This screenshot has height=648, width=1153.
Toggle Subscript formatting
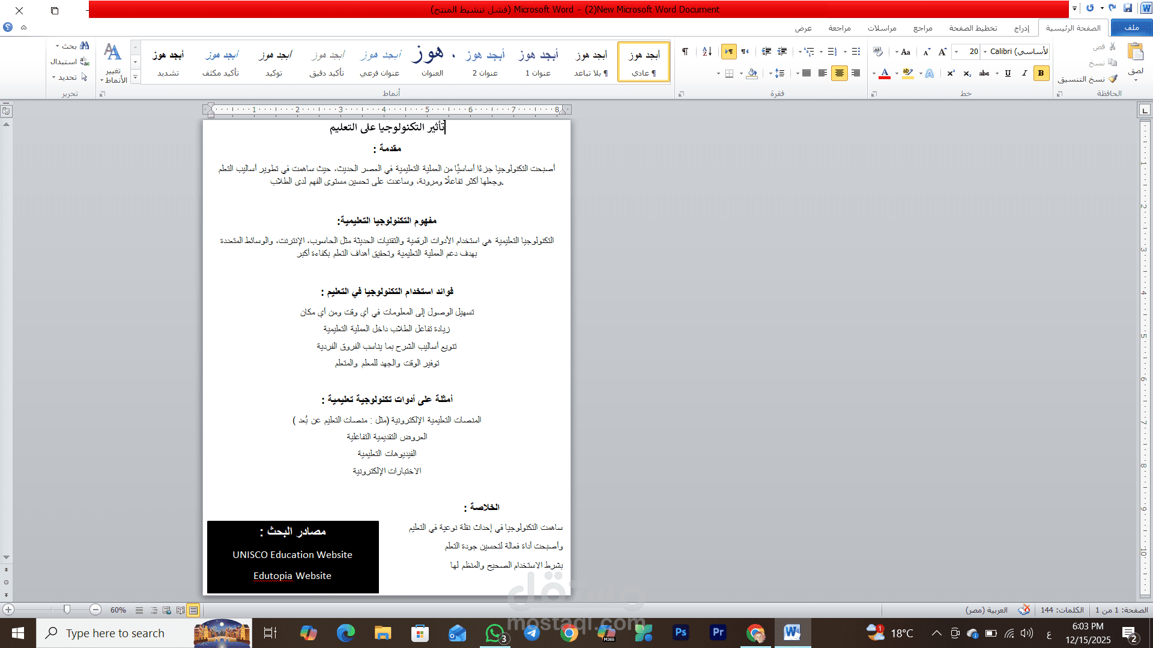[x=967, y=73]
